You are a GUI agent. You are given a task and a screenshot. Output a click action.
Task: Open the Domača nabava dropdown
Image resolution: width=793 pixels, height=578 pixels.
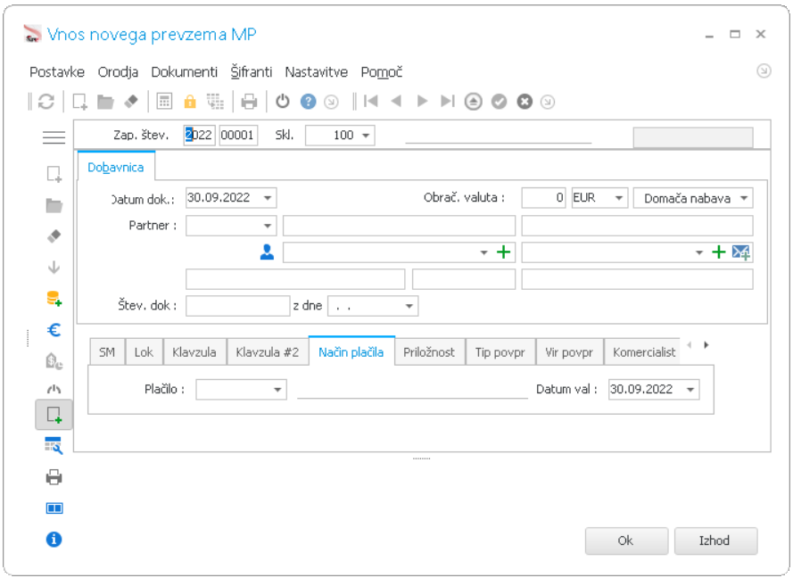tap(744, 198)
